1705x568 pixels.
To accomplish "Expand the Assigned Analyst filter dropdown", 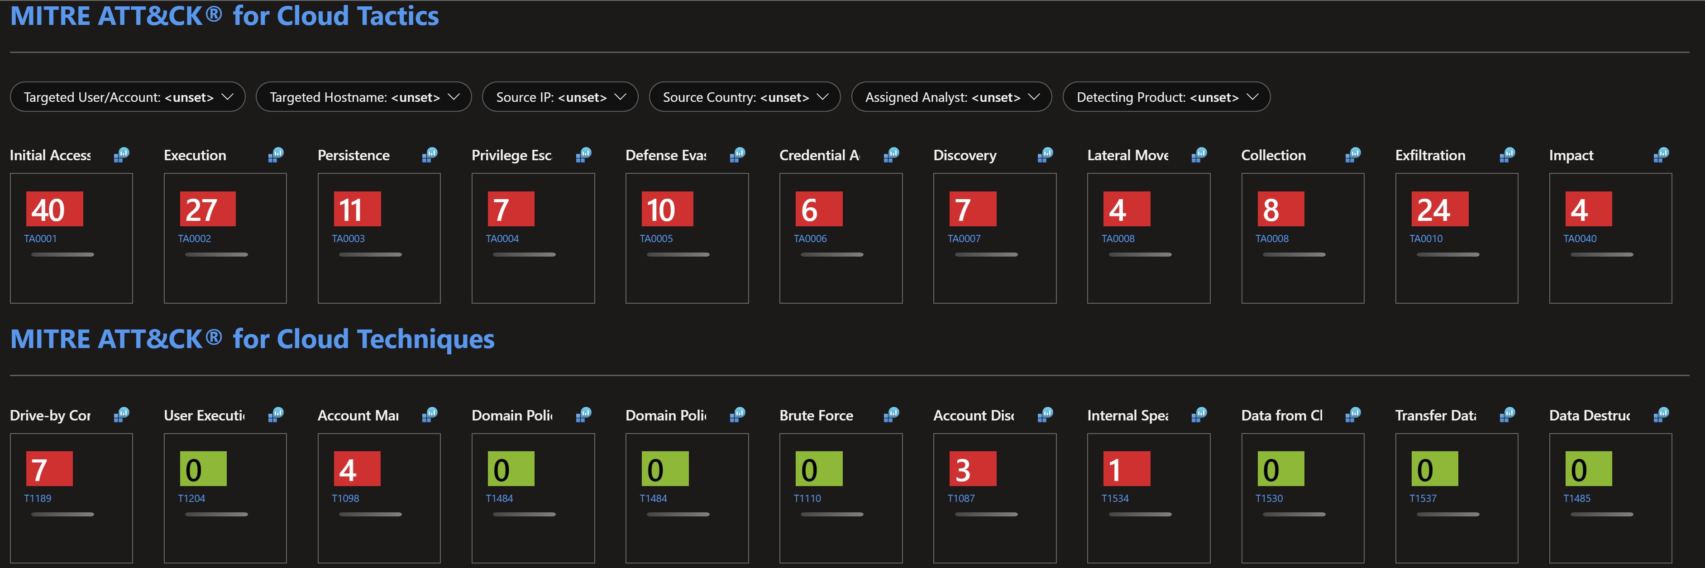I will 951,97.
